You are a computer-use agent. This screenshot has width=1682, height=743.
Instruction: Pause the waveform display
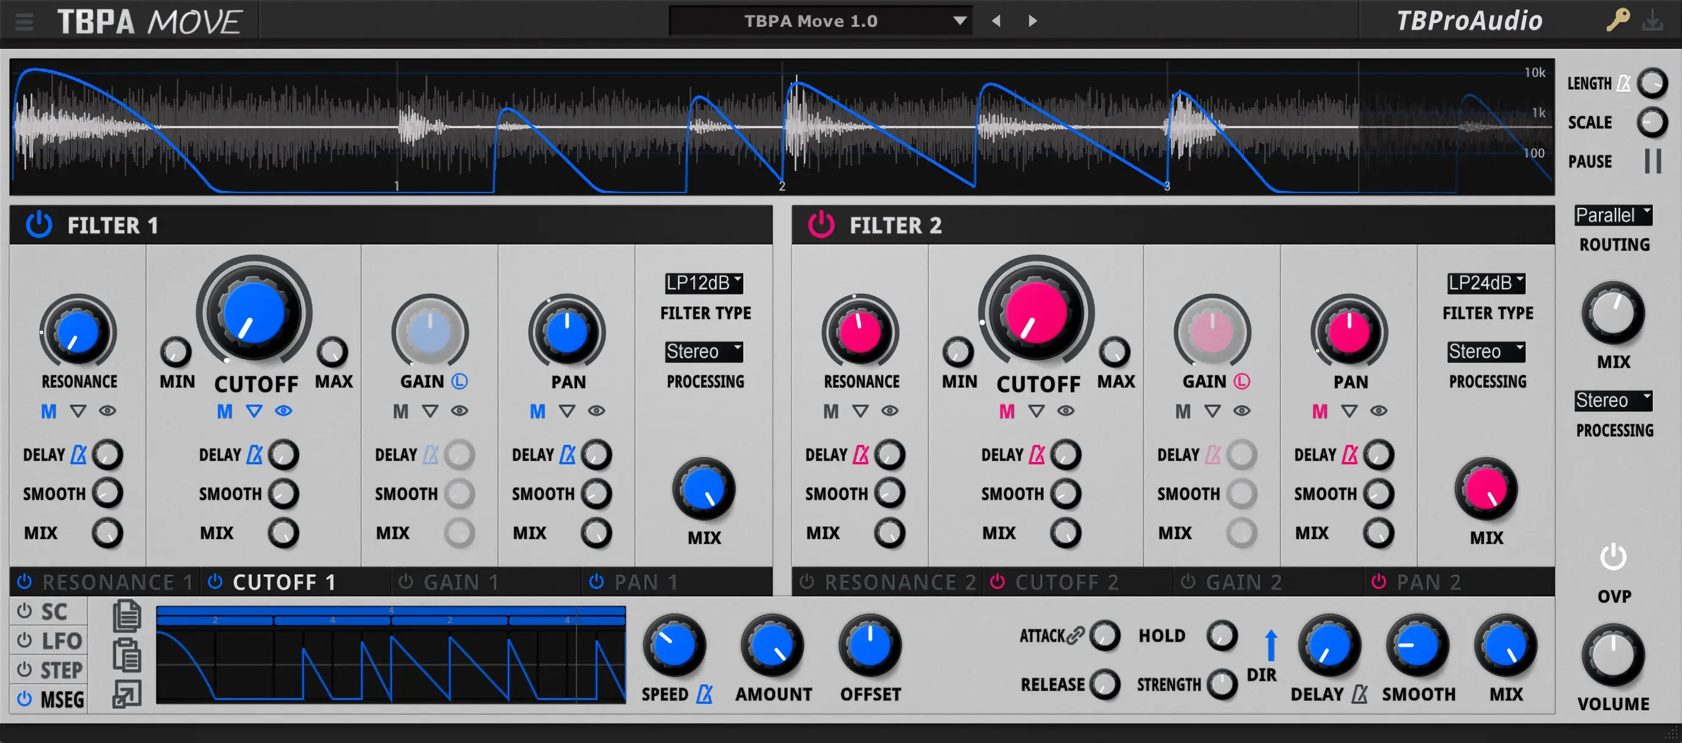1653,161
